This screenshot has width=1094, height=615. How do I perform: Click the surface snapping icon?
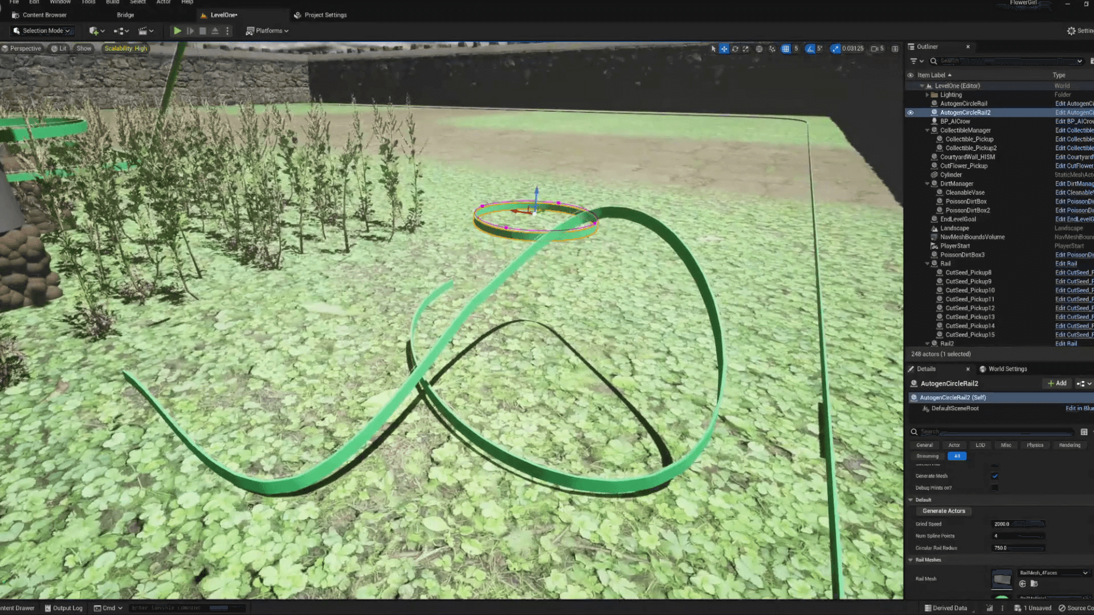pos(772,49)
